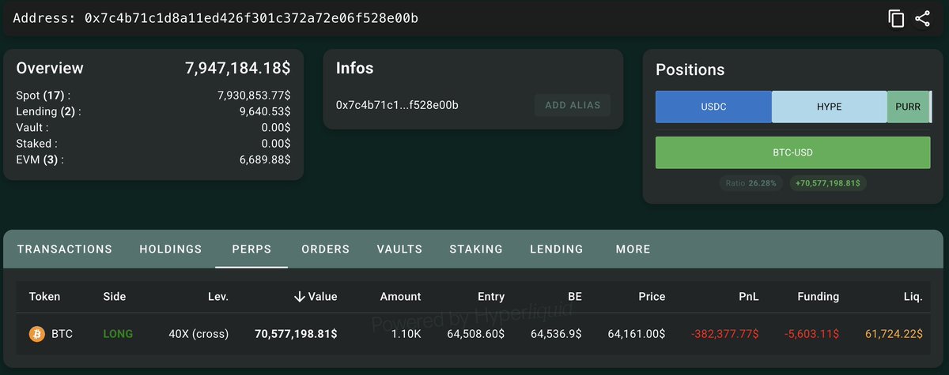Image resolution: width=949 pixels, height=375 pixels.
Task: Click the BTC token name in the table
Action: (62, 334)
